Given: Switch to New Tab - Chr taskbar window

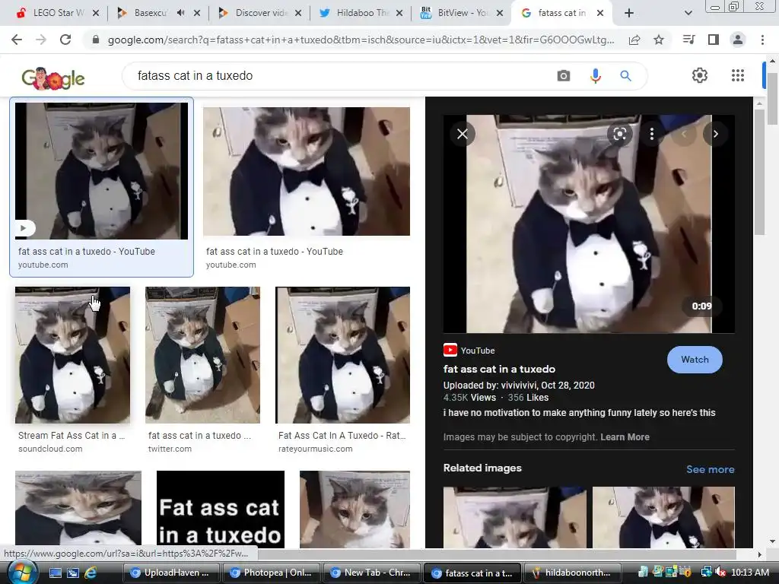Looking at the screenshot, I should (x=372, y=573).
